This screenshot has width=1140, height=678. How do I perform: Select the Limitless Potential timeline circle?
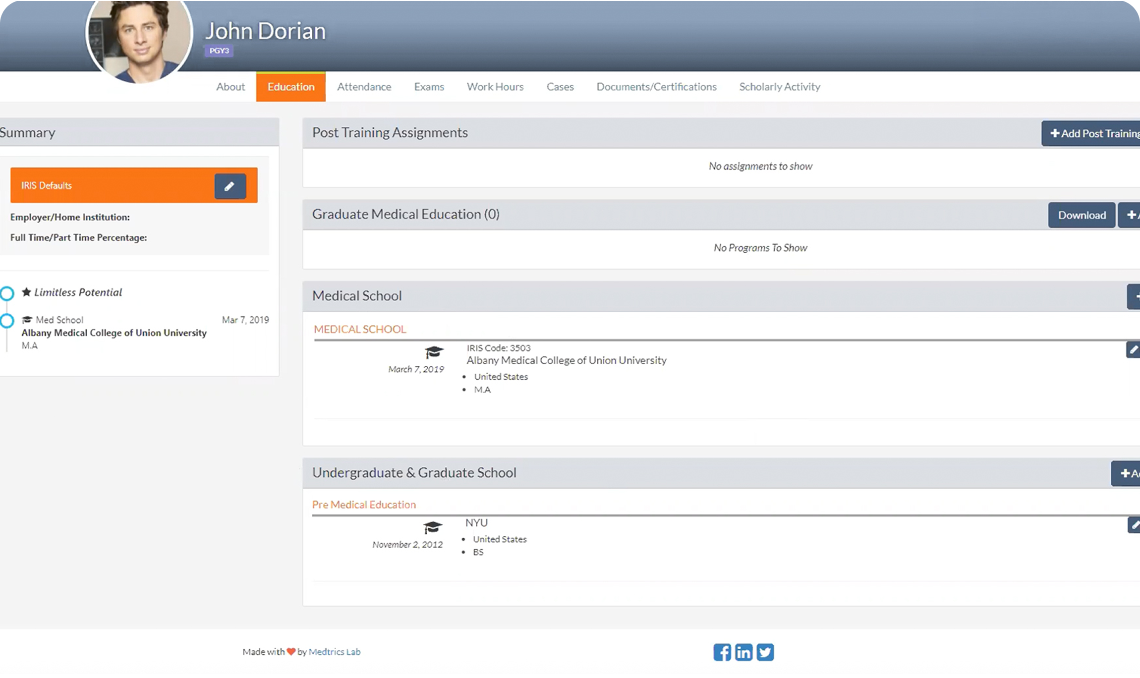[7, 293]
